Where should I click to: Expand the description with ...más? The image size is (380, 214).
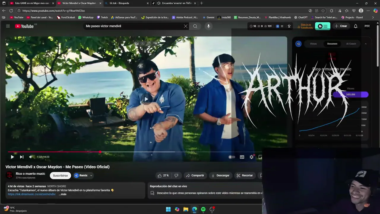(x=62, y=194)
